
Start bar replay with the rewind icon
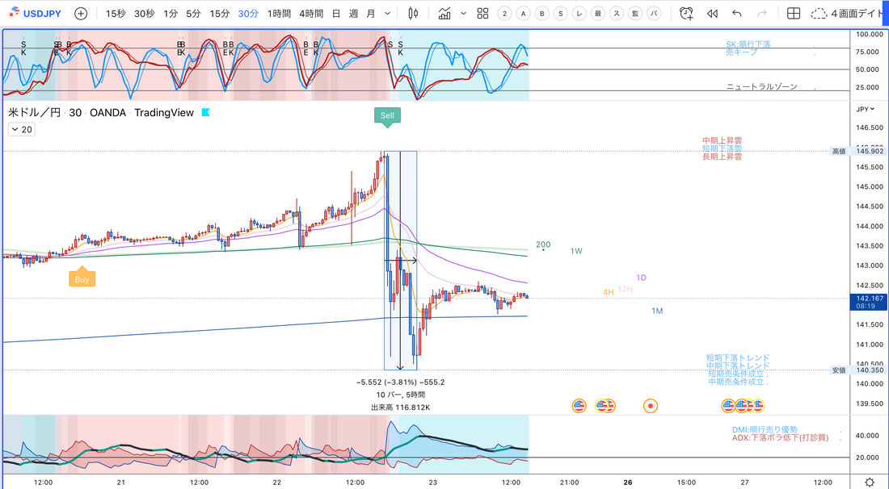point(712,14)
